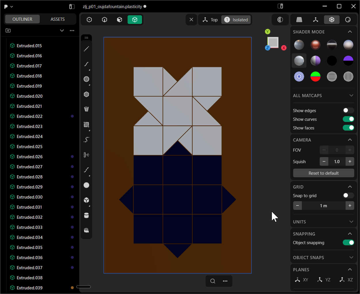The width and height of the screenshot is (360, 294).
Task: Select the Bridge curve tool
Action: 86,170
